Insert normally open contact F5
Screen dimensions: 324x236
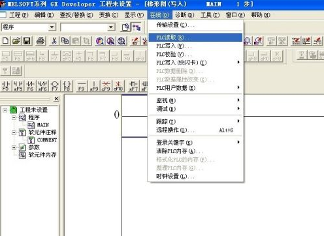tap(6, 85)
